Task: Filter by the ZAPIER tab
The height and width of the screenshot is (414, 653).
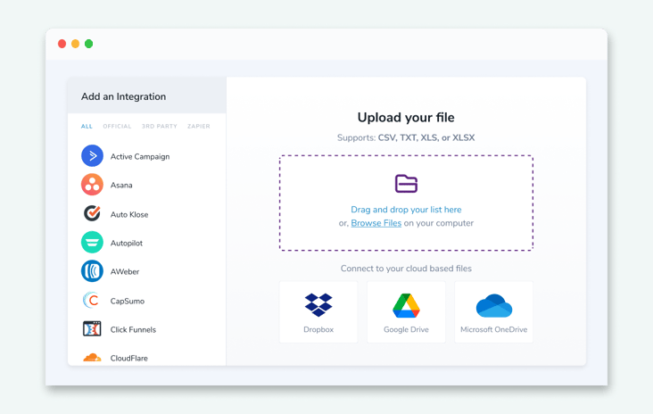Action: click(199, 127)
